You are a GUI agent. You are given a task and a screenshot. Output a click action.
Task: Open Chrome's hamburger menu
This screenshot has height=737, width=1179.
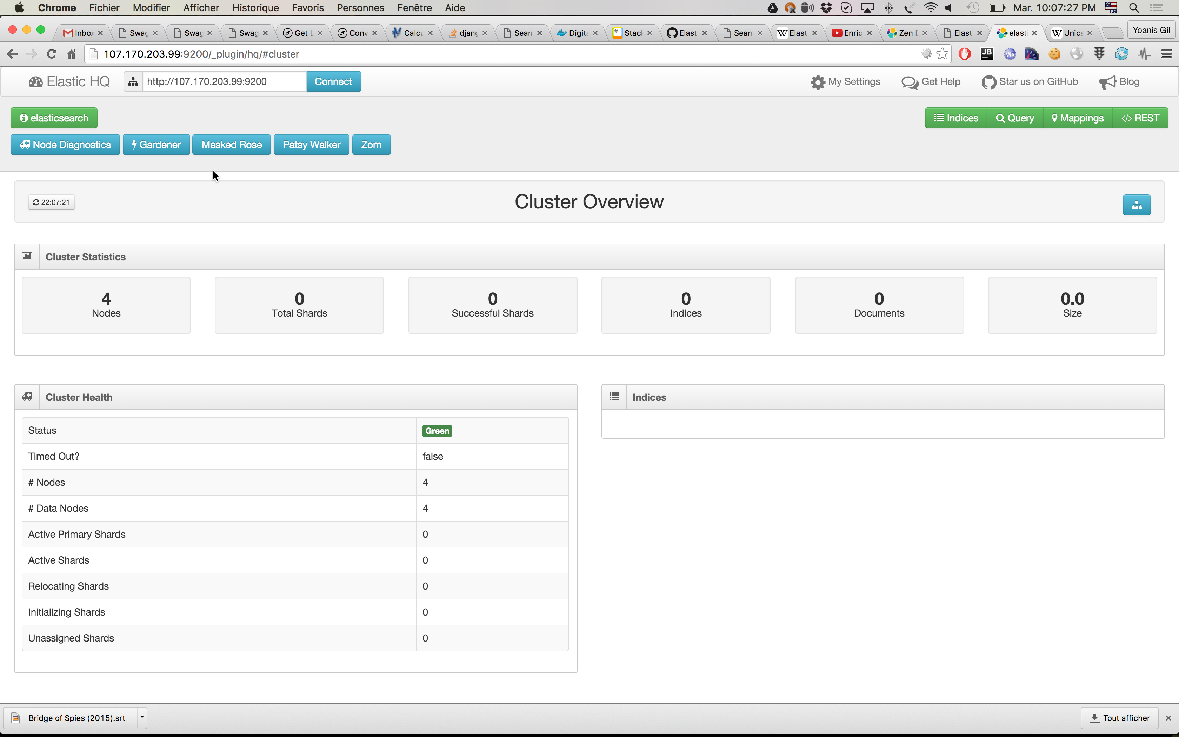pyautogui.click(x=1166, y=54)
